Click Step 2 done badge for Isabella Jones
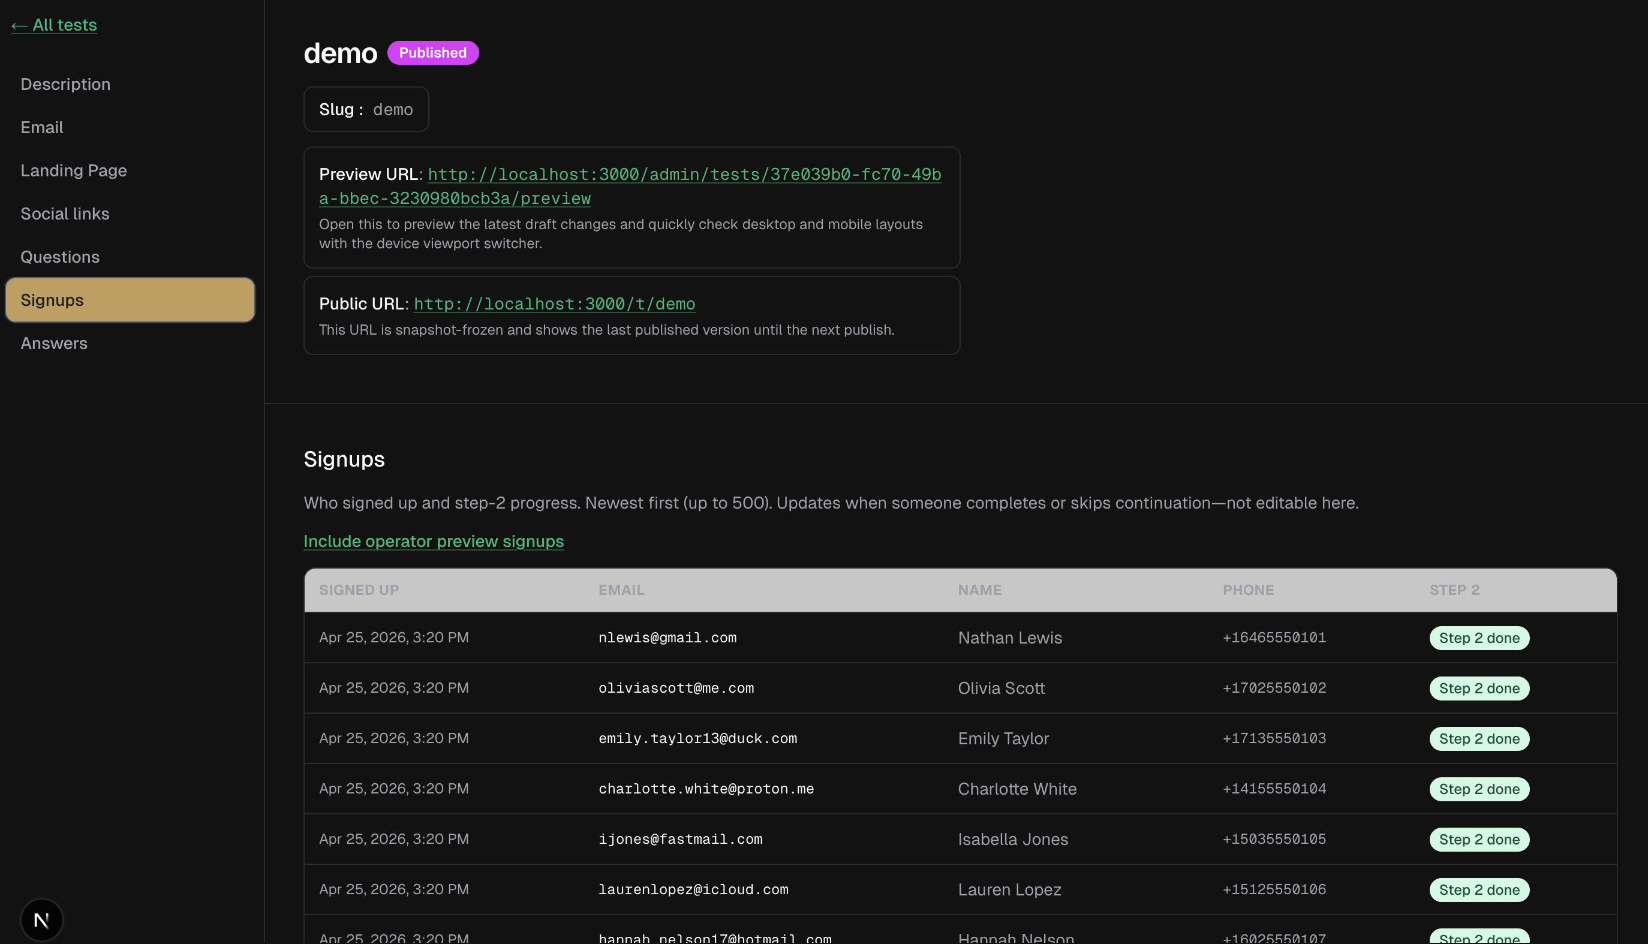This screenshot has height=944, width=1648. coord(1479,840)
